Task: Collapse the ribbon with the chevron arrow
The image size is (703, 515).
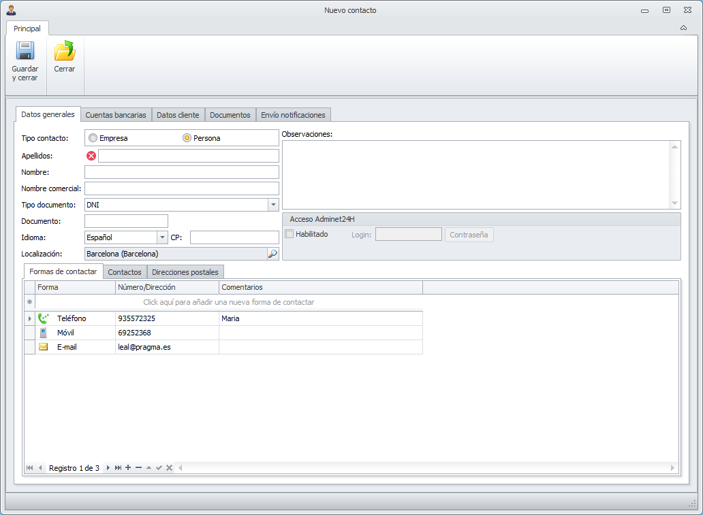Action: 683,28
